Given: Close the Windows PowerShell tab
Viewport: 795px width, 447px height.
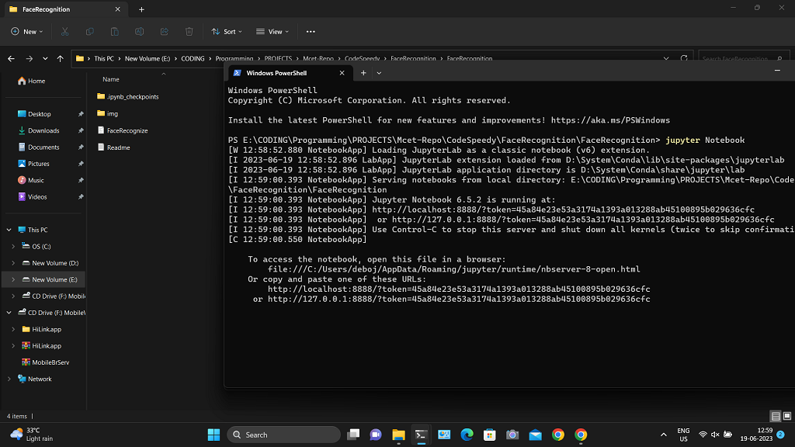Looking at the screenshot, I should pyautogui.click(x=342, y=73).
